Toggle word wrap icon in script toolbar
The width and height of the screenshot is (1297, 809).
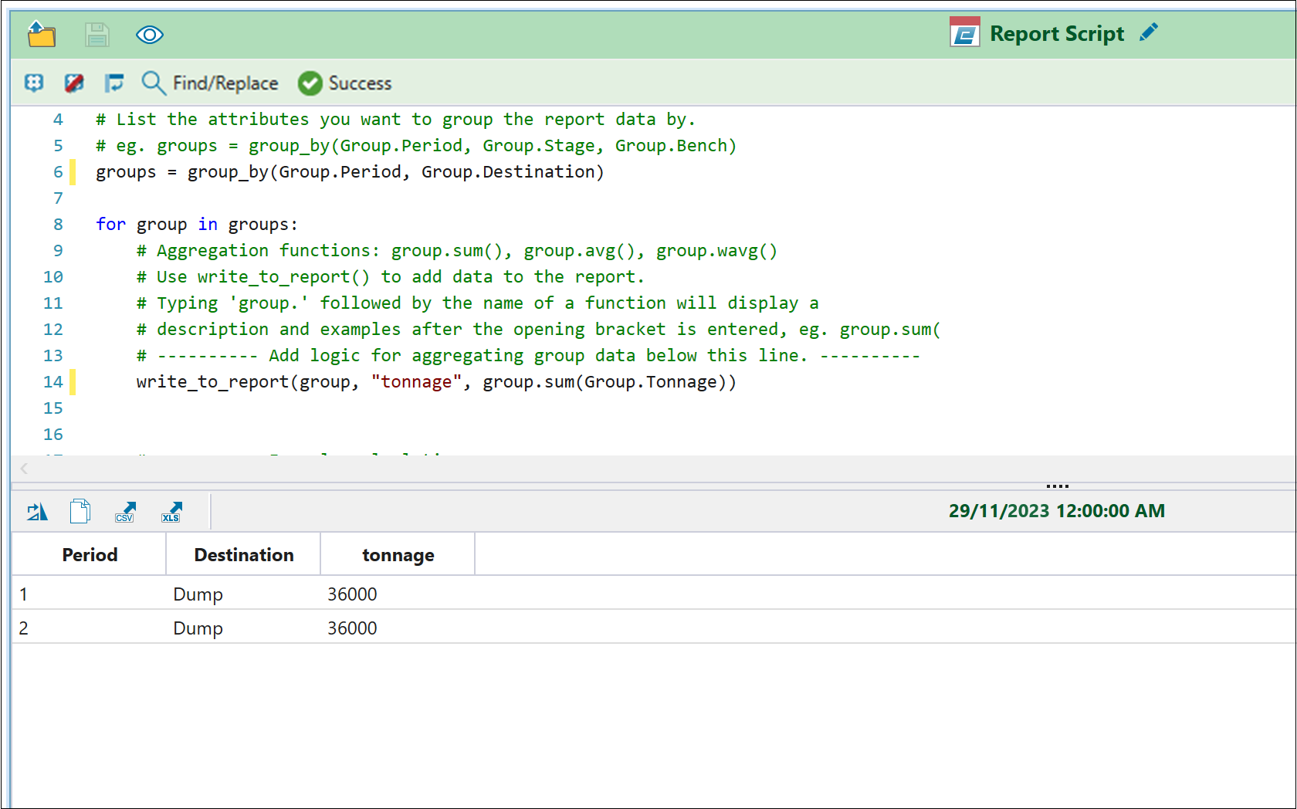click(114, 83)
